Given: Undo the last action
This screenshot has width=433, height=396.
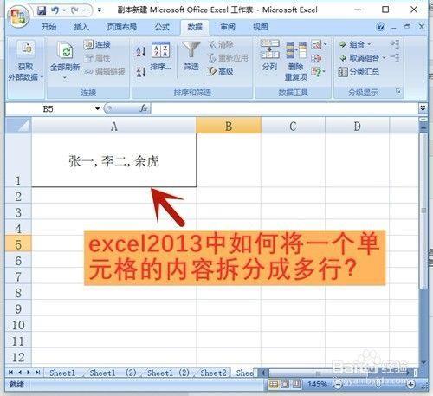Looking at the screenshot, I should [x=55, y=11].
